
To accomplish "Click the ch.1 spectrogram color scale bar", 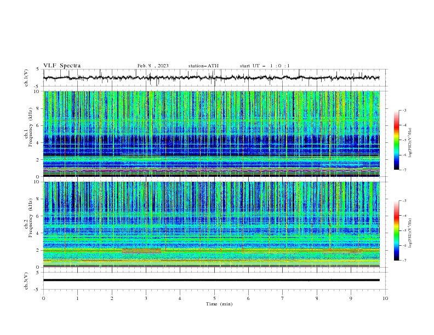I will (396, 140).
